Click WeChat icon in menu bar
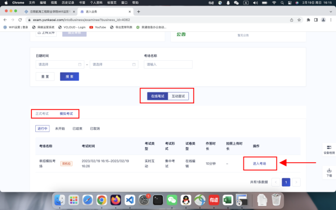 (236, 3)
